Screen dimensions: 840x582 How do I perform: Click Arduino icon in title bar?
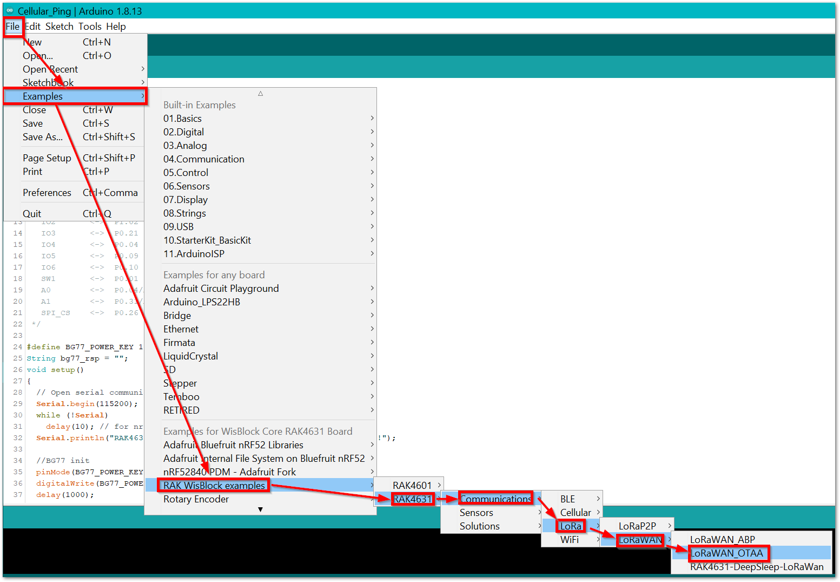click(x=10, y=10)
